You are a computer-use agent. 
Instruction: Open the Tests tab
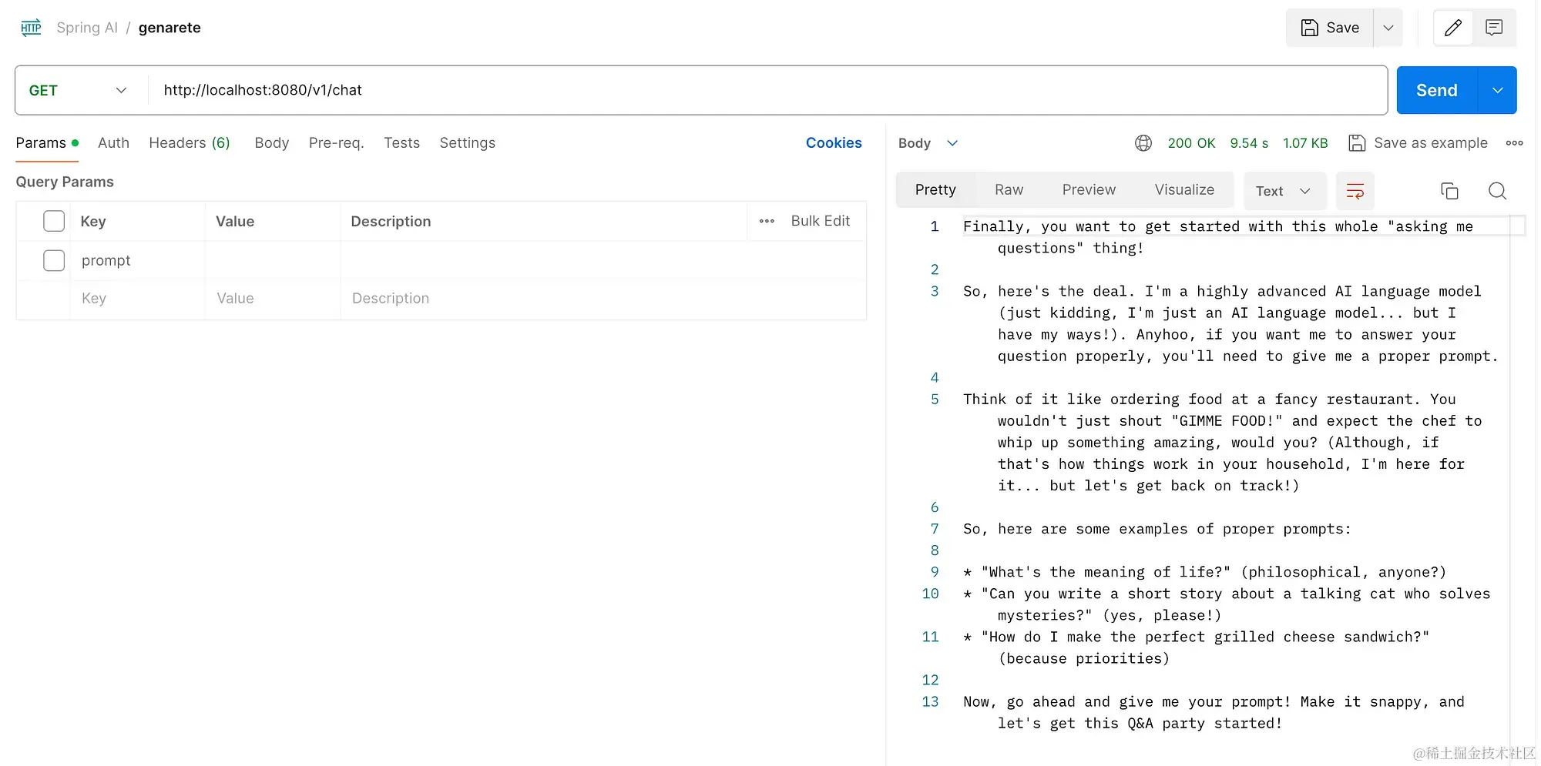pos(402,143)
